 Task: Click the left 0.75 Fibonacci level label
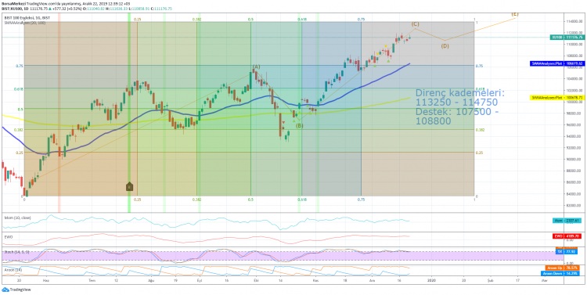point(20,66)
